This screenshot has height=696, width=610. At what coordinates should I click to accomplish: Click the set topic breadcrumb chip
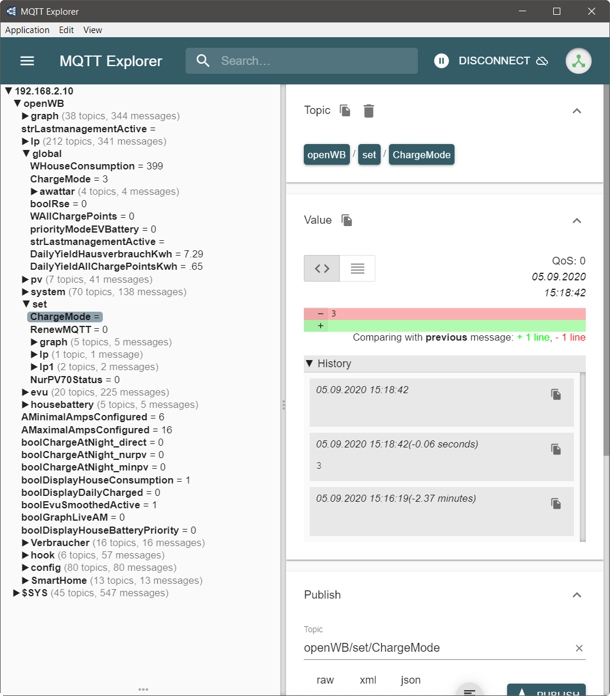point(369,155)
